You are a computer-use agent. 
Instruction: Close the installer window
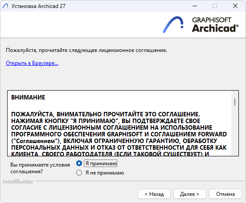[235, 6]
